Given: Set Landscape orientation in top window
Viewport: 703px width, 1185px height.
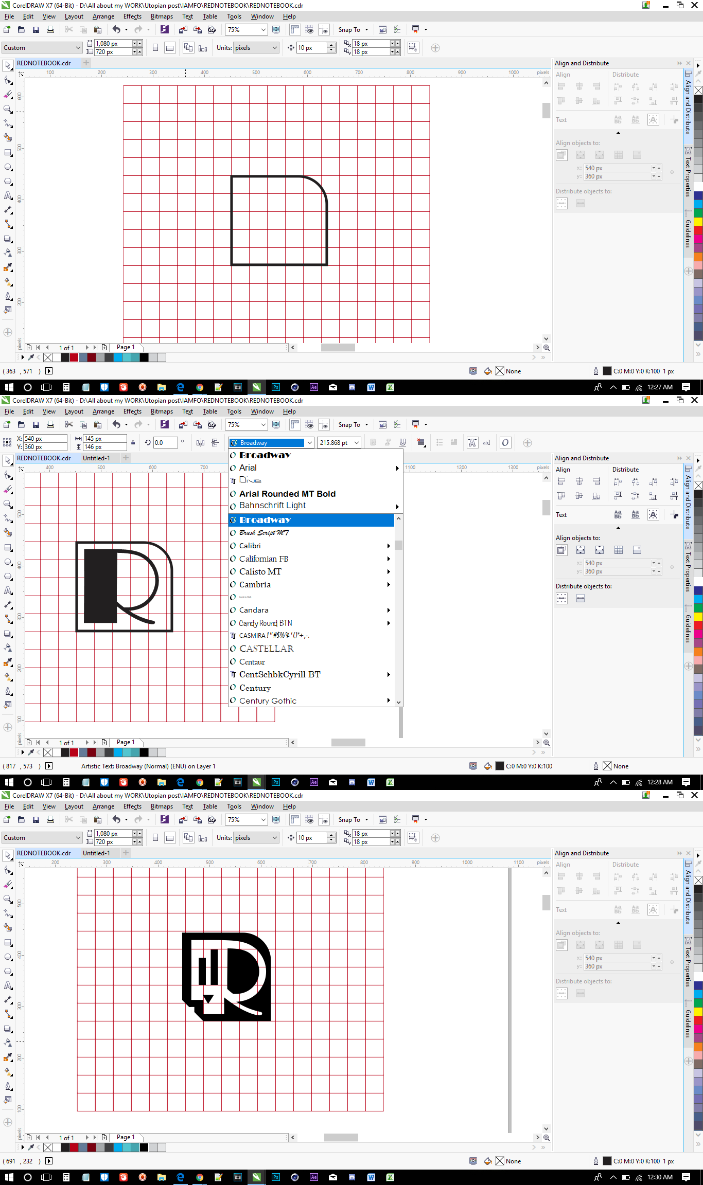Looking at the screenshot, I should click(170, 47).
